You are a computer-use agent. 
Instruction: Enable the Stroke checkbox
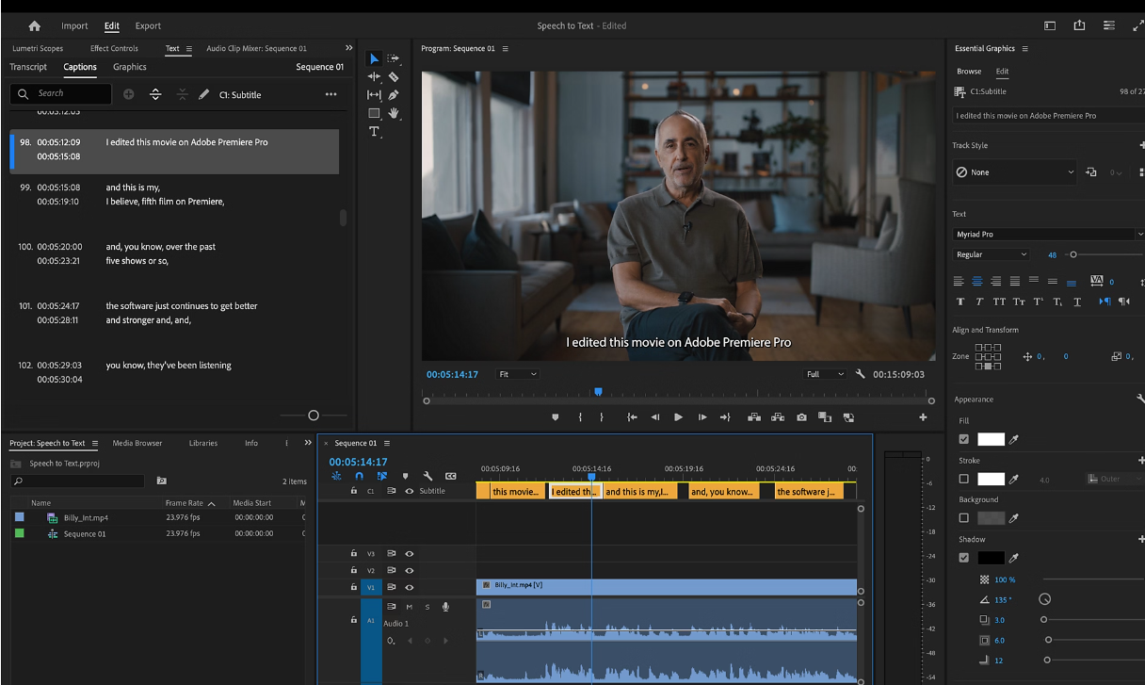[x=963, y=479]
